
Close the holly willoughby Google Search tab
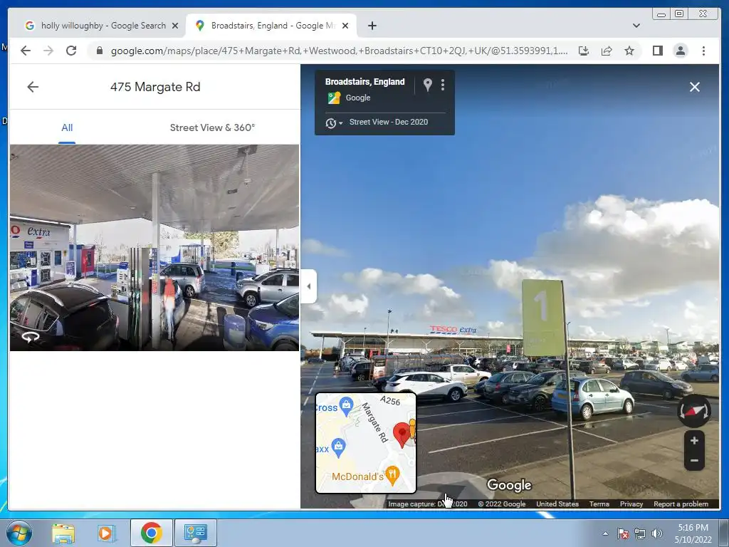[175, 26]
